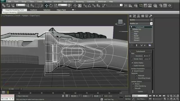Click the Auto Key button
The width and height of the screenshot is (180, 101).
(x=128, y=96)
